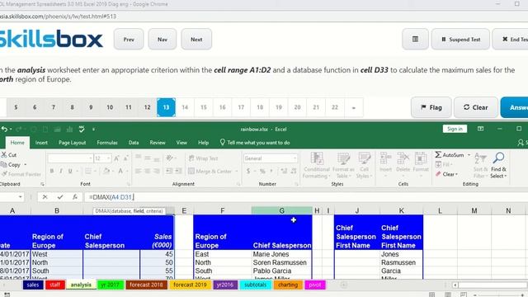528x297 pixels.
Task: Click the Format as Table icon
Action: pyautogui.click(x=343, y=158)
